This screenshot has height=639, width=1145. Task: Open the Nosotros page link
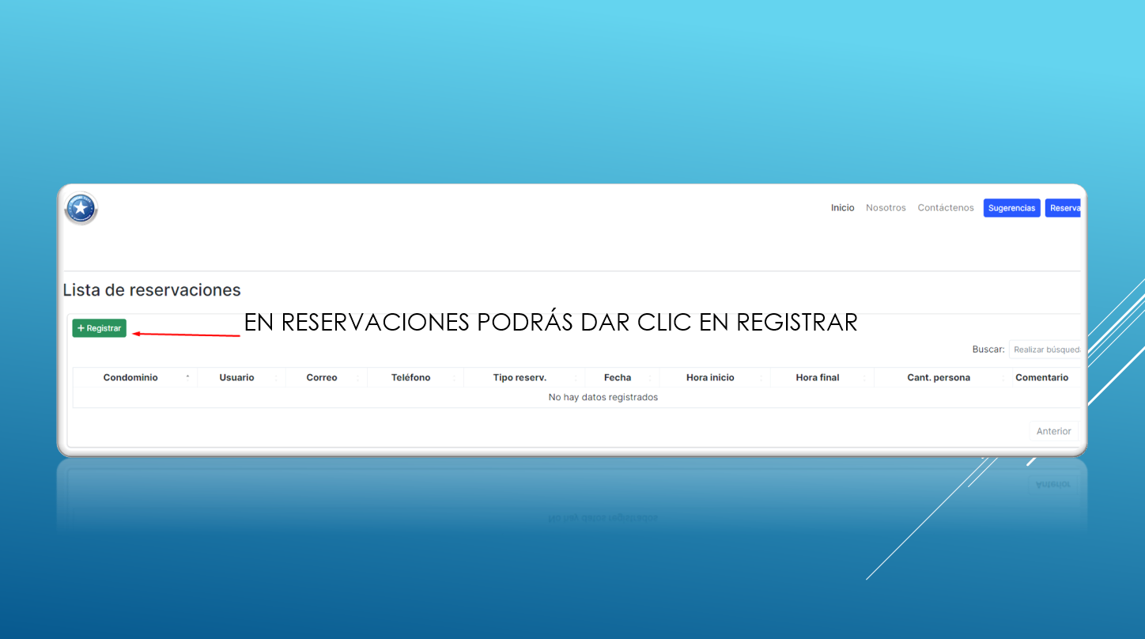[x=886, y=208]
